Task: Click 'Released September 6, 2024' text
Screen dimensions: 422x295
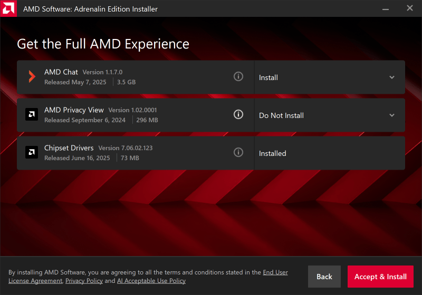Action: click(85, 120)
